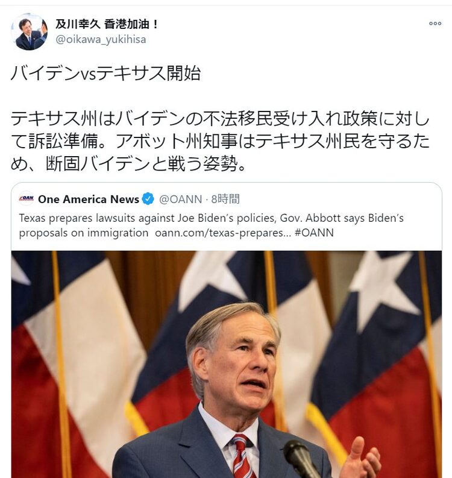
Task: Click the OAN logo avatar in quoted tweet
Action: (x=27, y=199)
